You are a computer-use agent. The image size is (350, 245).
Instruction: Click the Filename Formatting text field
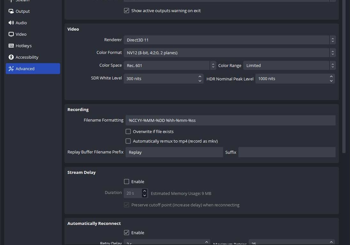(230, 120)
